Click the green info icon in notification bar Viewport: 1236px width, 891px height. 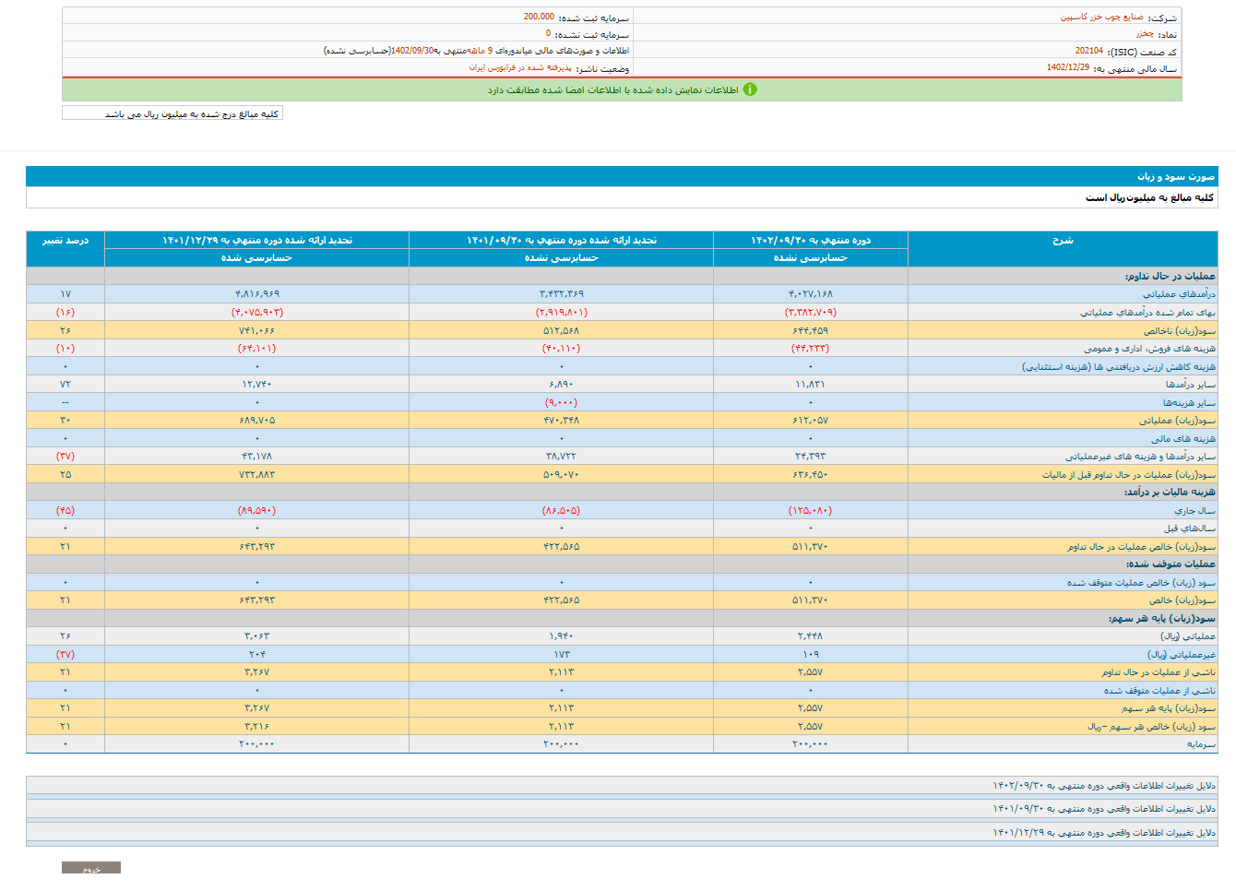click(750, 89)
